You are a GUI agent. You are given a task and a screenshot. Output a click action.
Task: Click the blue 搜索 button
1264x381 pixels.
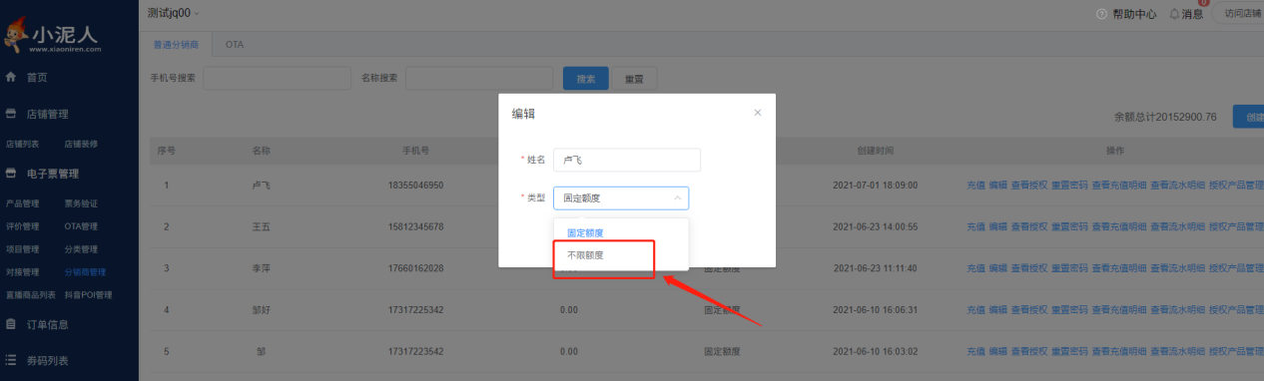pyautogui.click(x=586, y=79)
